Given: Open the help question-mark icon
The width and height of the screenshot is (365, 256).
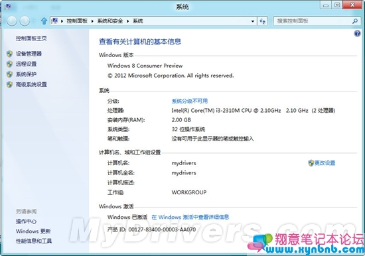Looking at the screenshot, I should pyautogui.click(x=357, y=34).
